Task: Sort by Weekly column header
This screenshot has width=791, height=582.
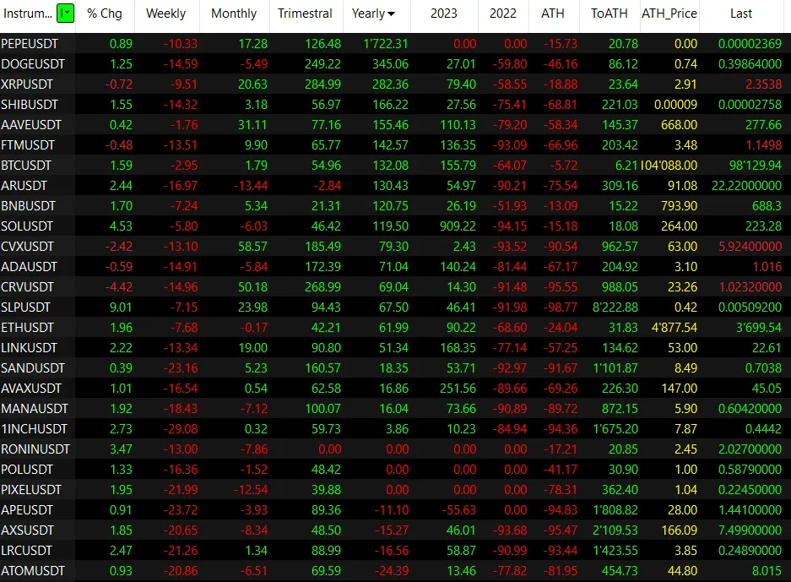Action: [x=166, y=14]
